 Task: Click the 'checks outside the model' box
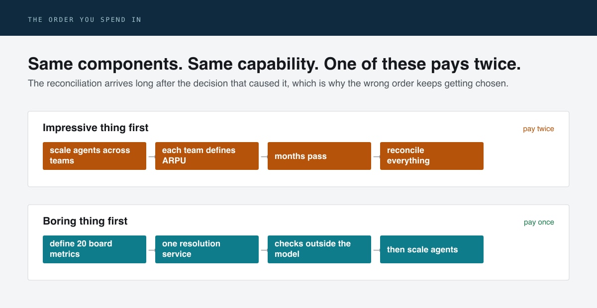[x=319, y=249]
